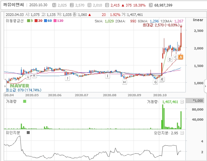The height and width of the screenshot is (161, 207).
Task: Click the 최소값 879 minimum label
Action: click(24, 90)
